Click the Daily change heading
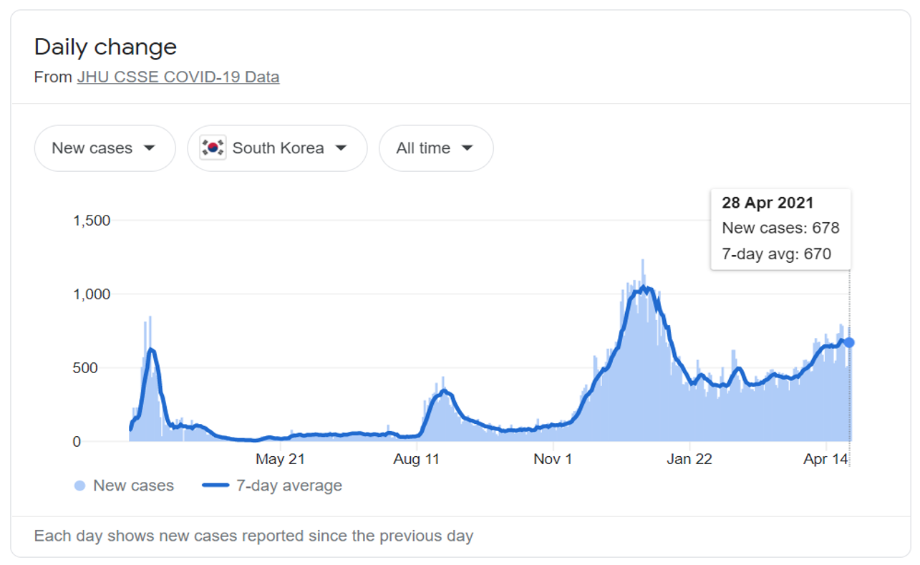 pos(105,47)
